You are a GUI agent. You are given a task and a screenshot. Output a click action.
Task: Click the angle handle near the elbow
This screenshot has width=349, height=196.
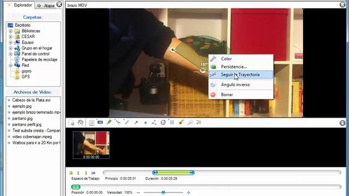[x=173, y=50]
